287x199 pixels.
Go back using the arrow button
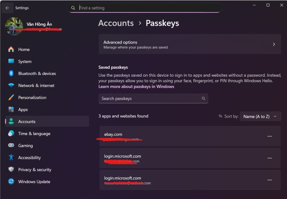tap(7, 8)
